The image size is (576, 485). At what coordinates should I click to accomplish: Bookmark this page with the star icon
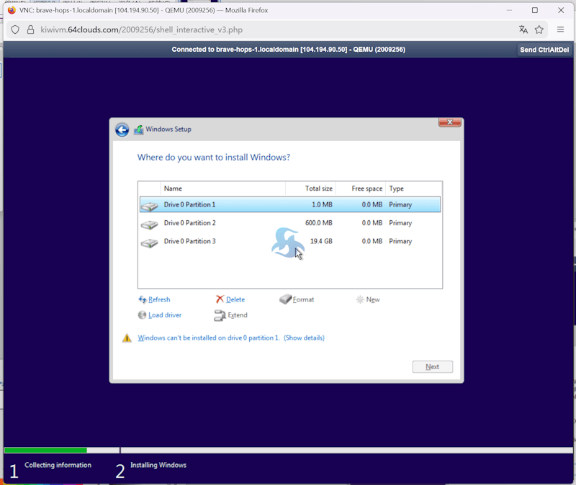(539, 30)
